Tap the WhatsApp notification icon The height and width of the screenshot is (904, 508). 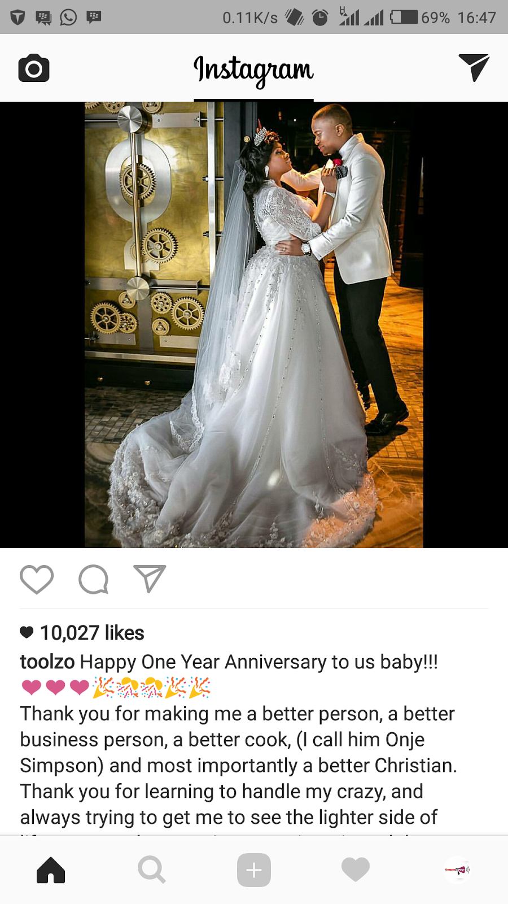pos(68,18)
